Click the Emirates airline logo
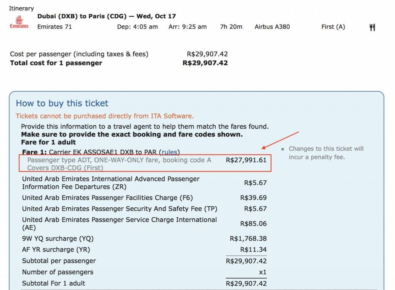 point(19,22)
